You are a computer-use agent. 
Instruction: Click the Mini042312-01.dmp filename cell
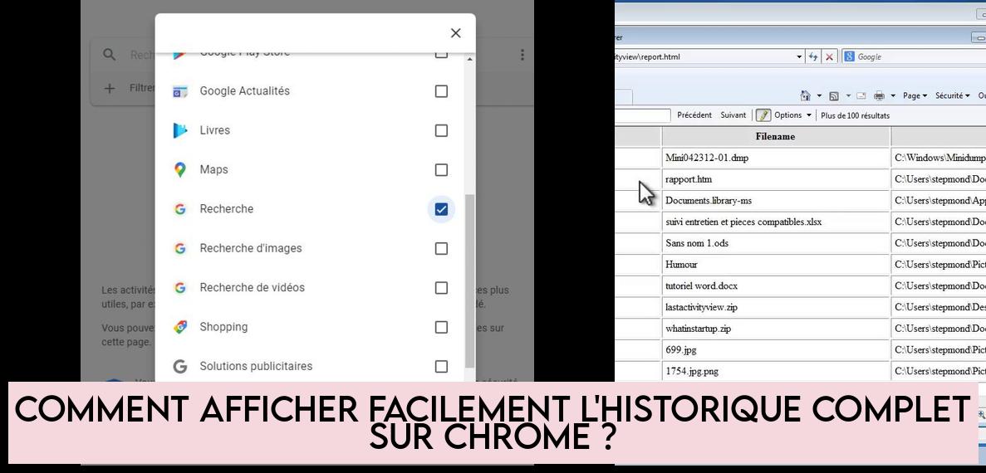tap(775, 158)
